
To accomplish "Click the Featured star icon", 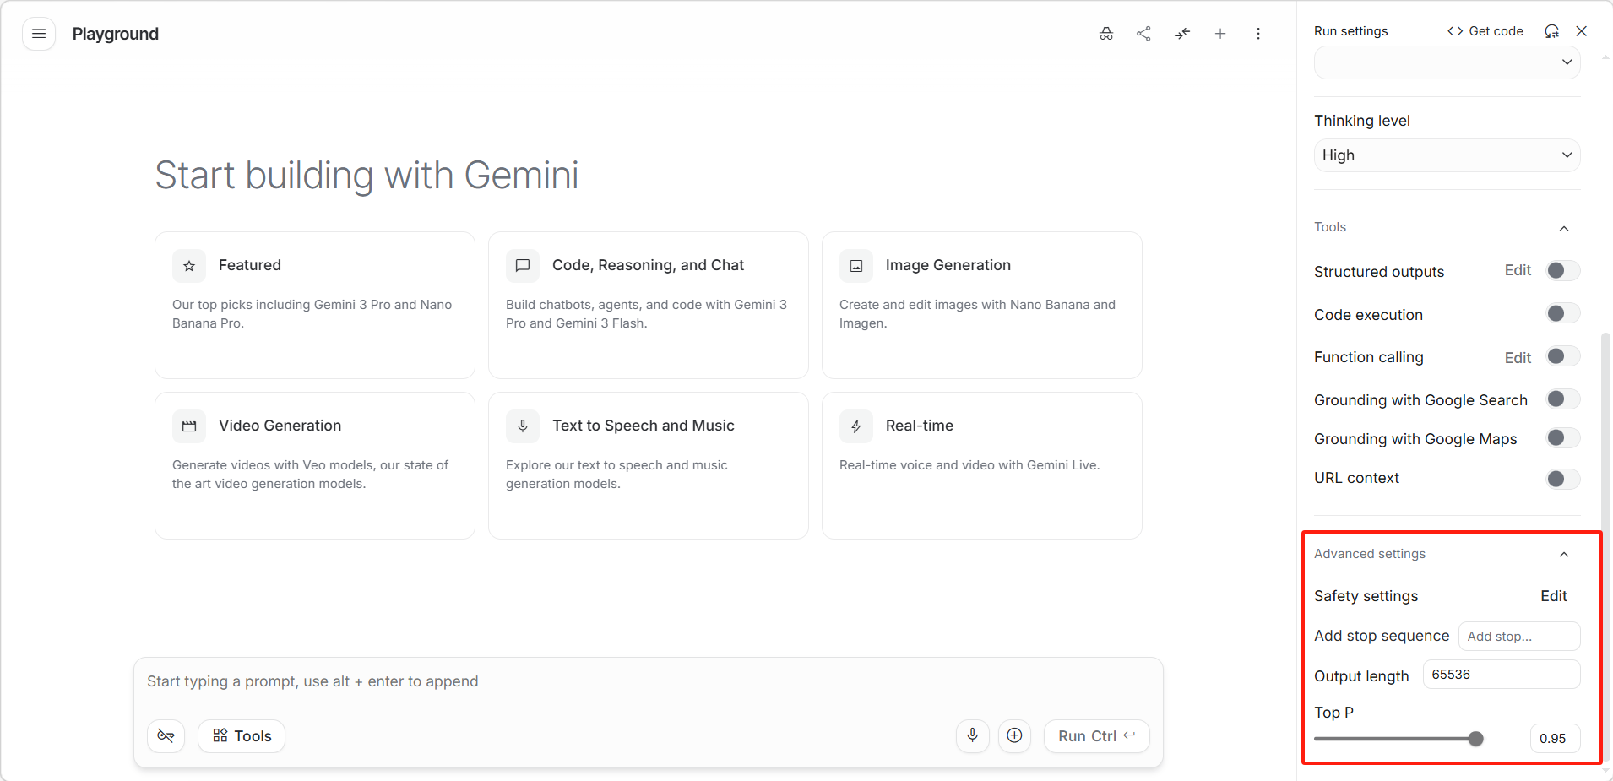I will point(189,266).
